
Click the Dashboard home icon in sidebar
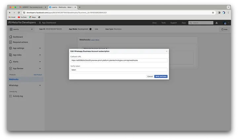10,37
